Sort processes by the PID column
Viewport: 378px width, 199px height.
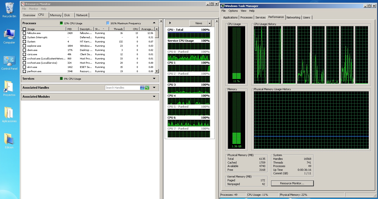[72, 29]
